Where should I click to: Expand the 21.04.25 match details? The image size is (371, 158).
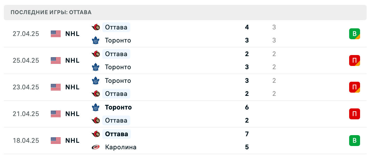185,114
